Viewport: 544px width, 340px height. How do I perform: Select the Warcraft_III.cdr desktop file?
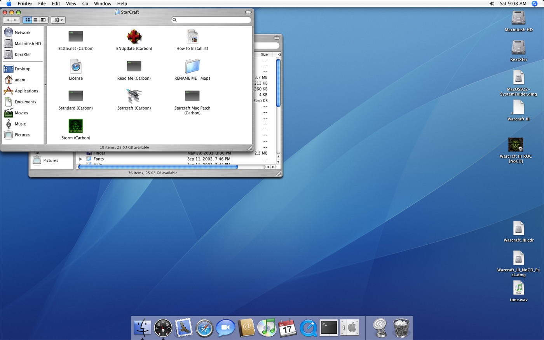(518, 228)
